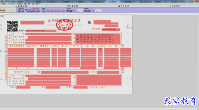Click the 税率 column data area
Screen dimensions: 199x110
point(100,57)
